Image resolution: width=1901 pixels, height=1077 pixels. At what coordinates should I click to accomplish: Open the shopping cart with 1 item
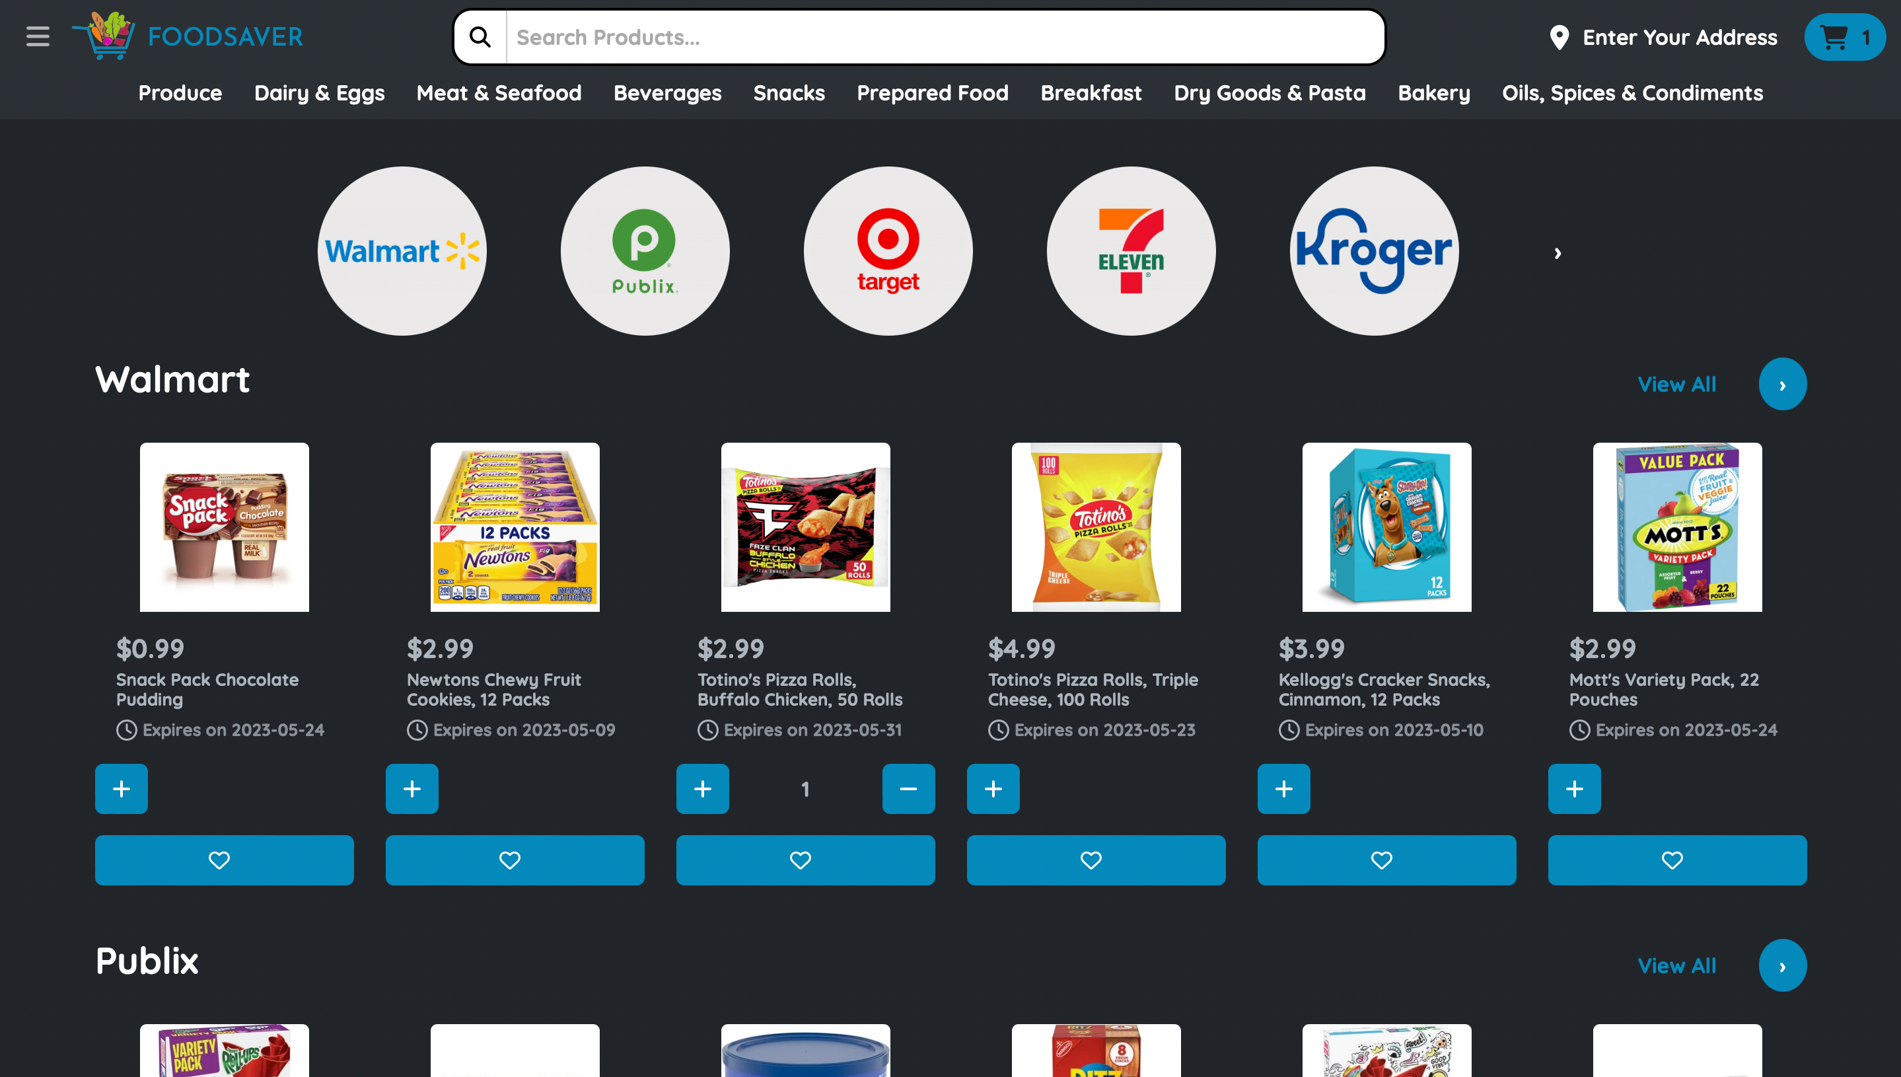tap(1844, 37)
